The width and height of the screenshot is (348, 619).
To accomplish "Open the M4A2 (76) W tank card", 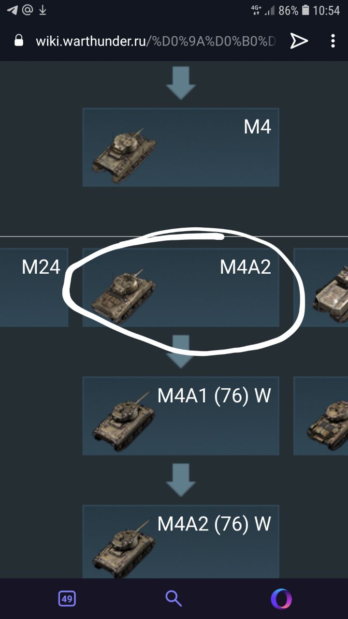I will [181, 542].
